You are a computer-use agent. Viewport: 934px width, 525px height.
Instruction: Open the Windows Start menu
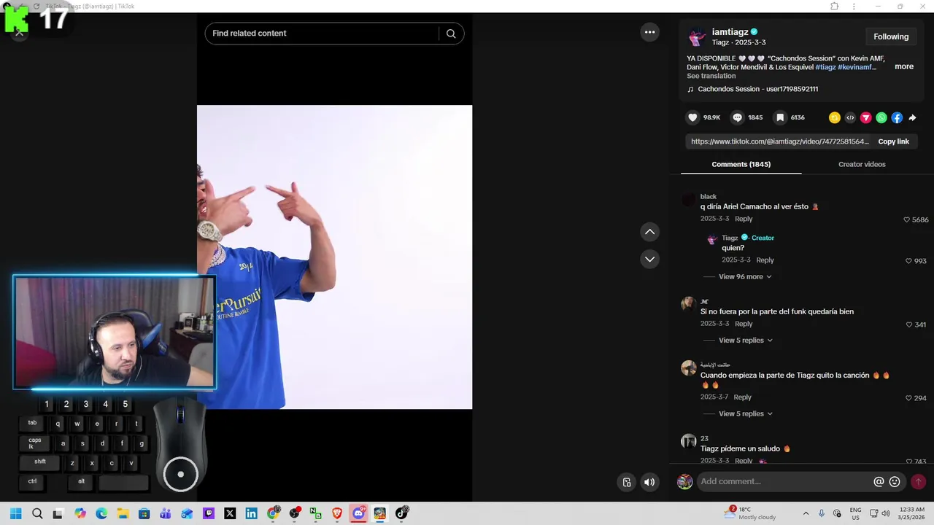(x=15, y=513)
